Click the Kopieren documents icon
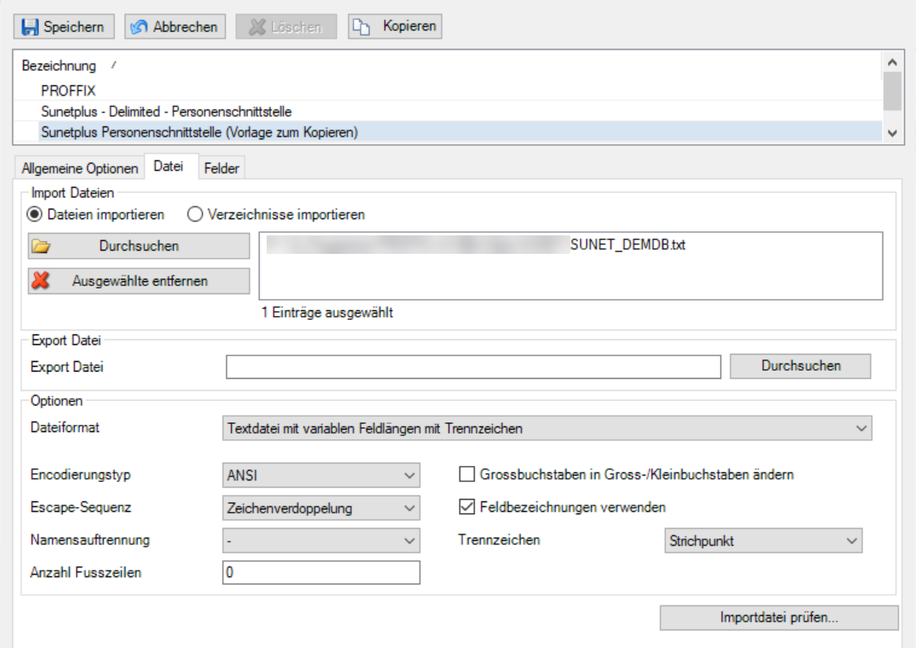916x648 pixels. click(361, 27)
